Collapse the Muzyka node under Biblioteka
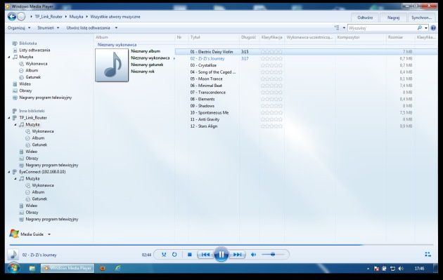443x280 pixels. [9, 57]
